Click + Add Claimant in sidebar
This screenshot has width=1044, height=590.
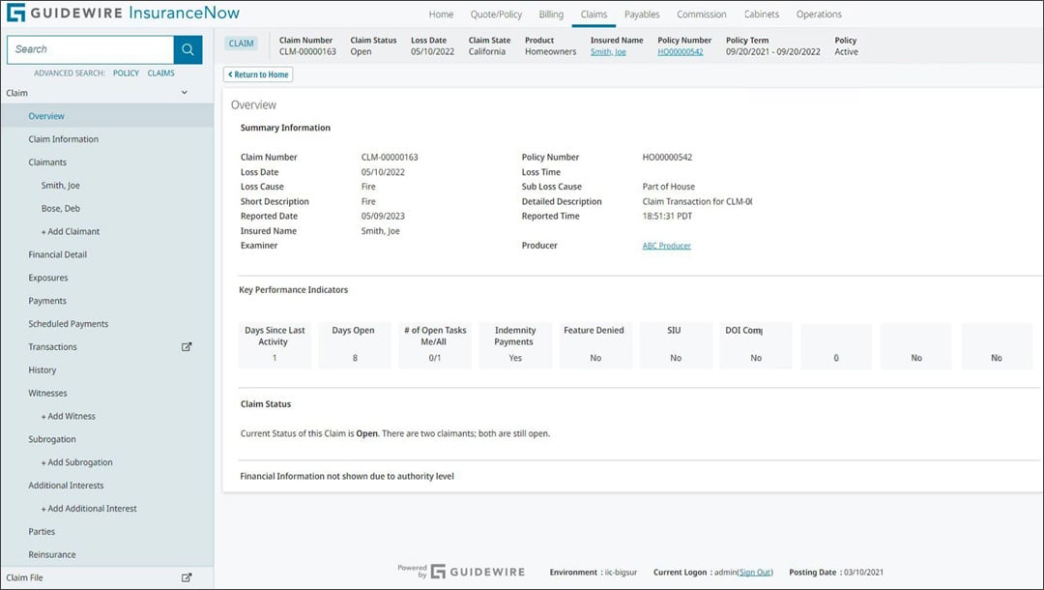point(70,232)
